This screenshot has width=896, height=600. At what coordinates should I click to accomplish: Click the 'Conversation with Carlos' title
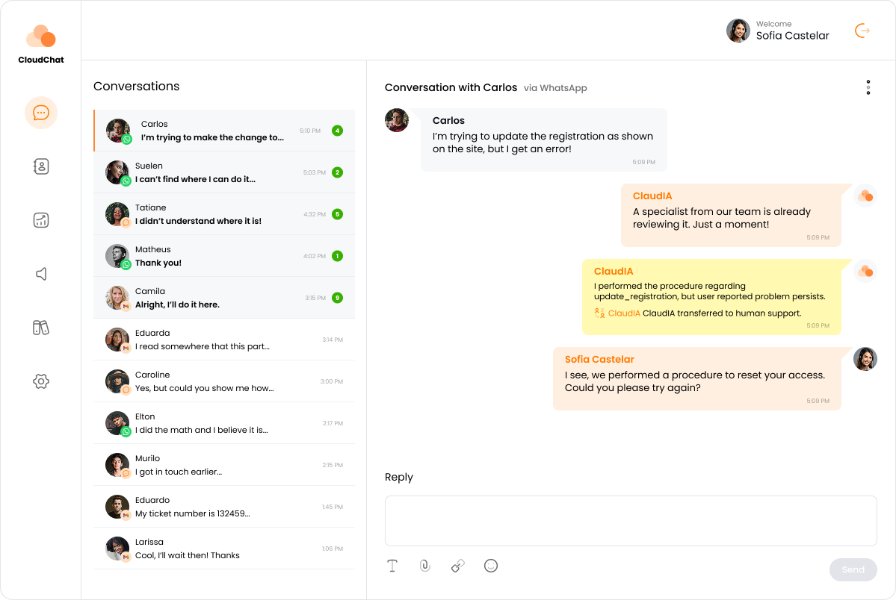451,87
